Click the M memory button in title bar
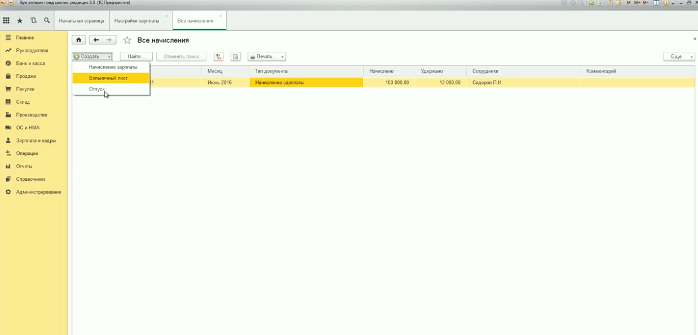Screen dimensions: 698x335 coord(629,3)
